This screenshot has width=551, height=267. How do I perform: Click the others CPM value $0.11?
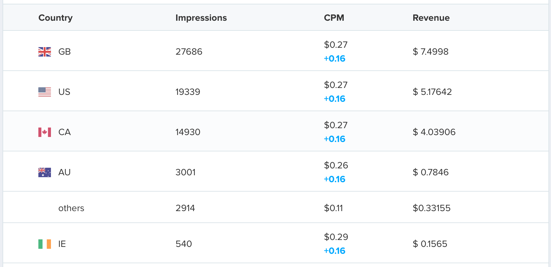[333, 208]
